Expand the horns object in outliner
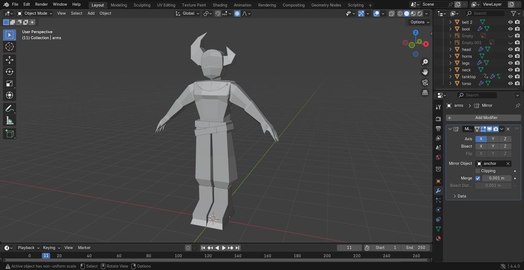This screenshot has width=524, height=270. click(x=450, y=56)
